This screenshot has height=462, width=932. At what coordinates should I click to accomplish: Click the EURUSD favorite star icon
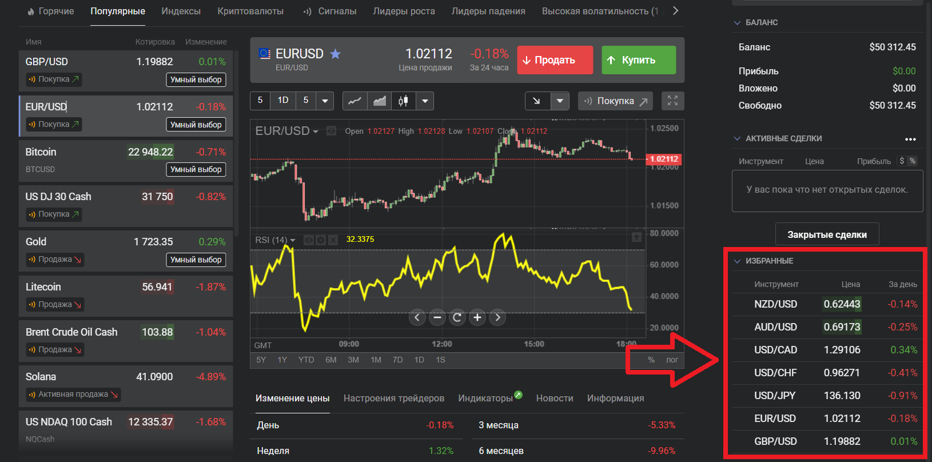tap(336, 54)
